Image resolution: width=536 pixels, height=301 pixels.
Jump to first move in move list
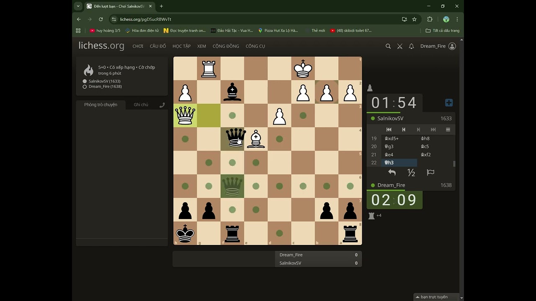click(389, 130)
